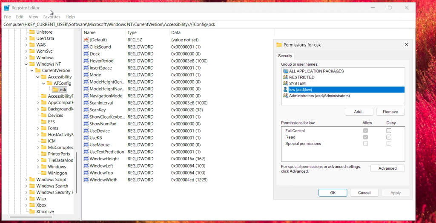Expand the Windows Script key
The image size is (436, 223).
click(26, 180)
